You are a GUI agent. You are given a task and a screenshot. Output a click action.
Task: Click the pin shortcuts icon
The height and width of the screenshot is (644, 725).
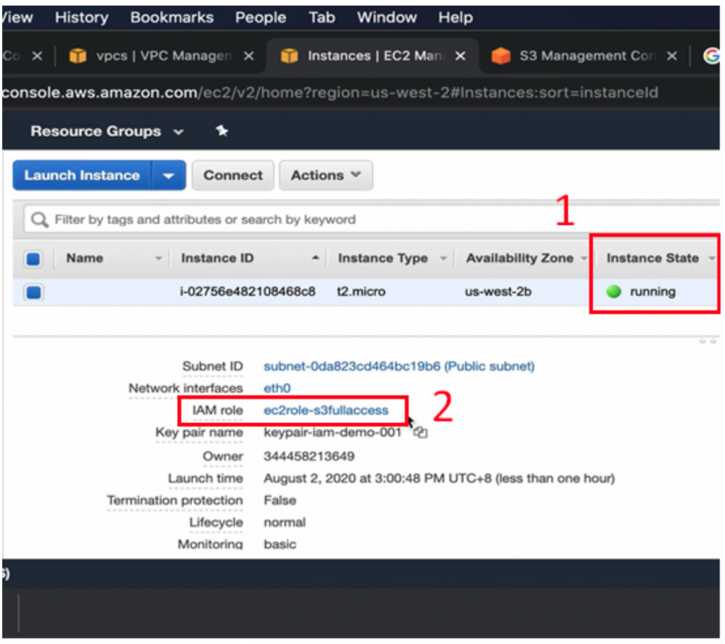point(222,131)
